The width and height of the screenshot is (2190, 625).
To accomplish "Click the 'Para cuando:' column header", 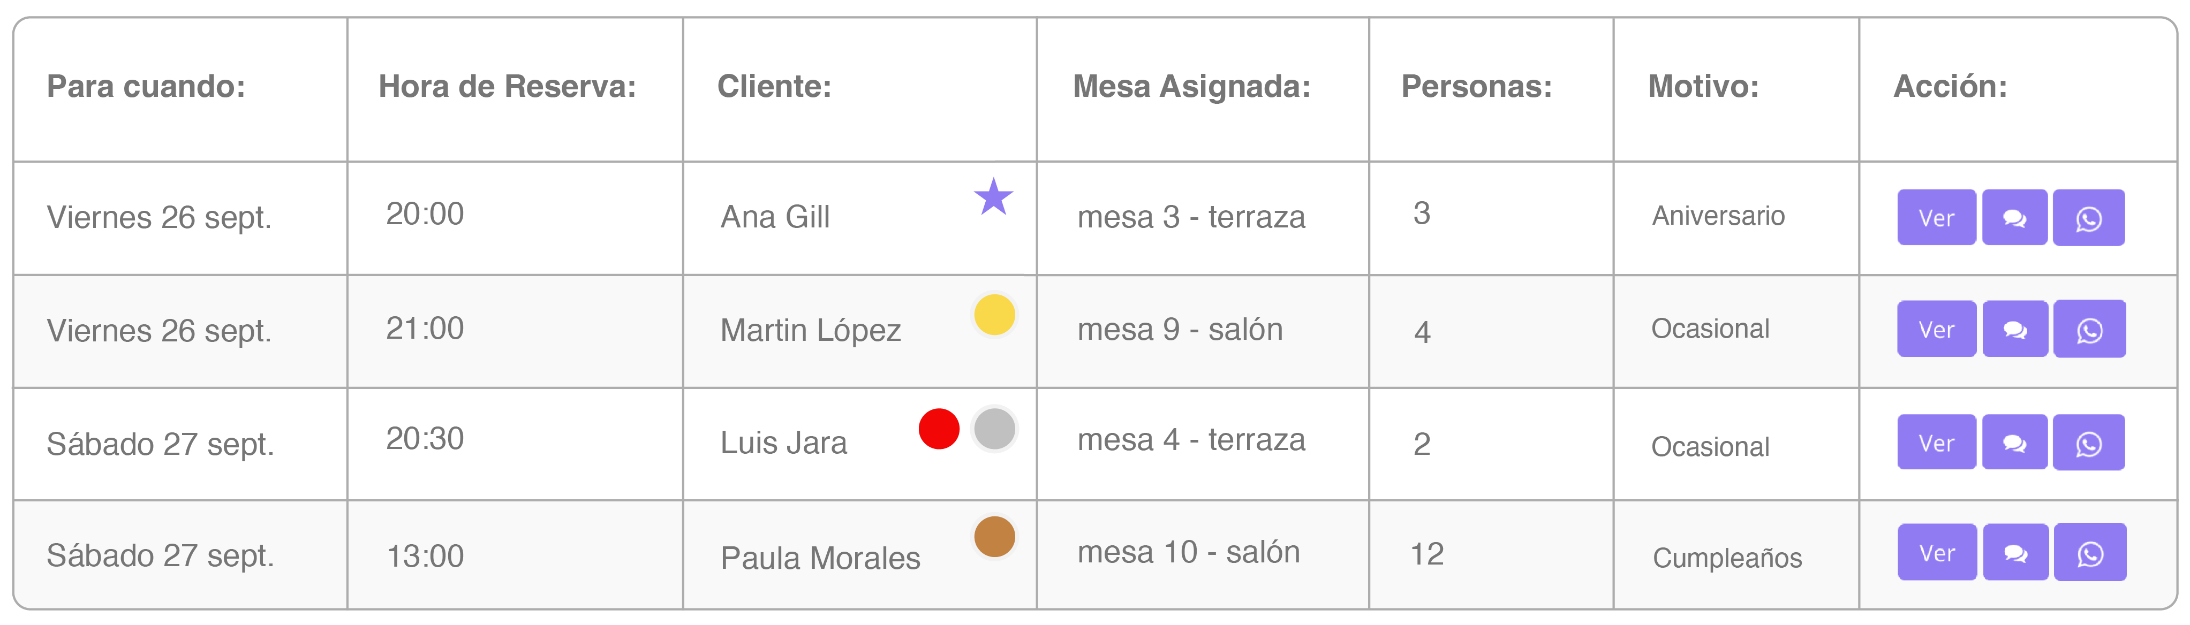I will (146, 87).
